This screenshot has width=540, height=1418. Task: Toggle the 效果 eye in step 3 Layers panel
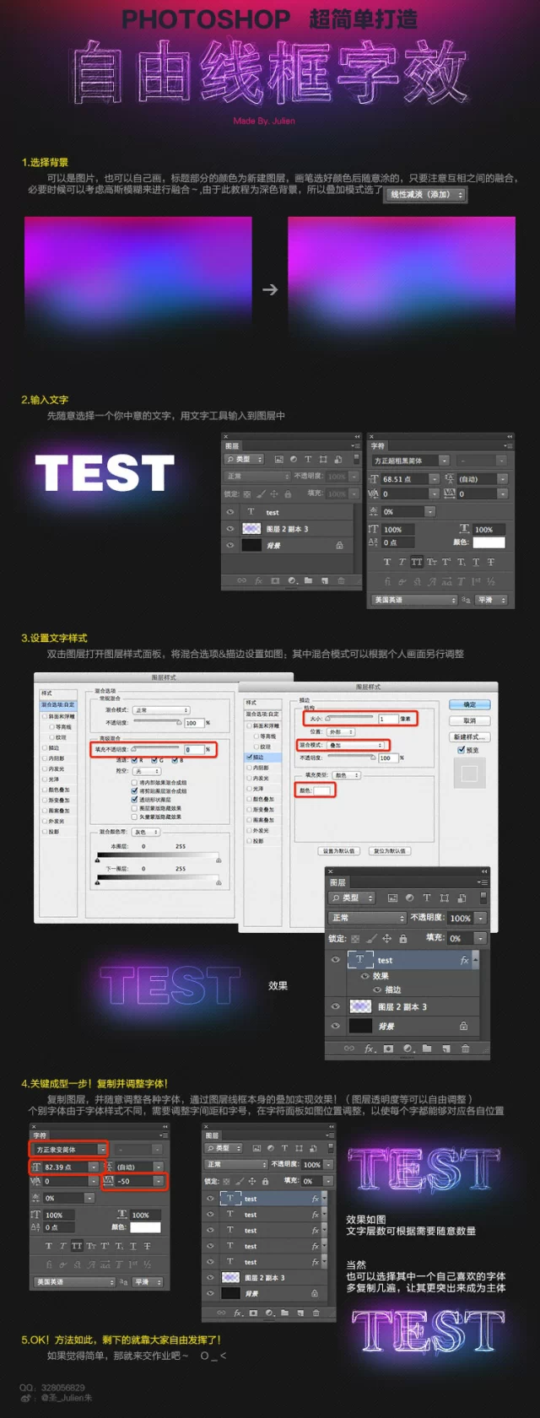(365, 976)
